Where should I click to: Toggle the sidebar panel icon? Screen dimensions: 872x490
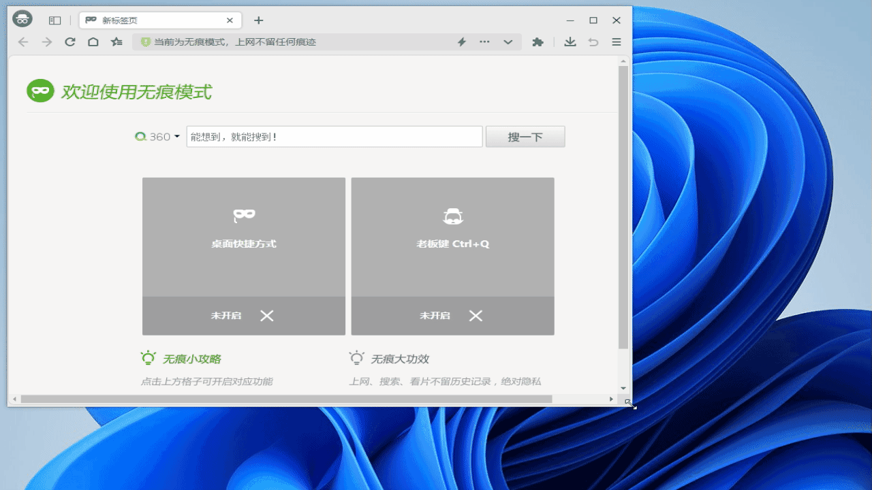point(55,20)
